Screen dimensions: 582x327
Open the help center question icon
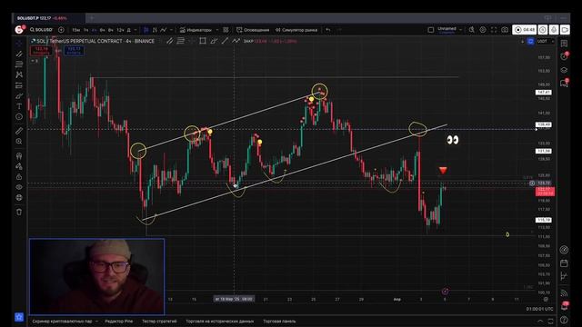(x=564, y=320)
